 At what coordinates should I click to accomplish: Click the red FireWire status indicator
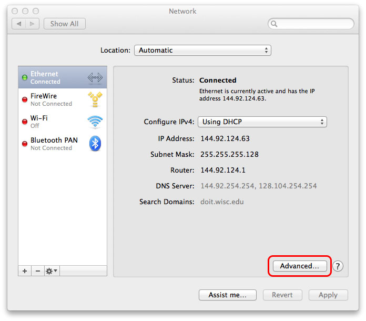pyautogui.click(x=25, y=99)
